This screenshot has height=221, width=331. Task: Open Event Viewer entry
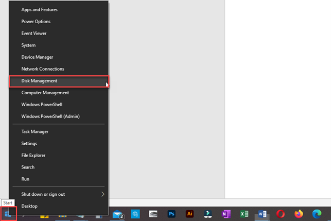[x=34, y=33]
